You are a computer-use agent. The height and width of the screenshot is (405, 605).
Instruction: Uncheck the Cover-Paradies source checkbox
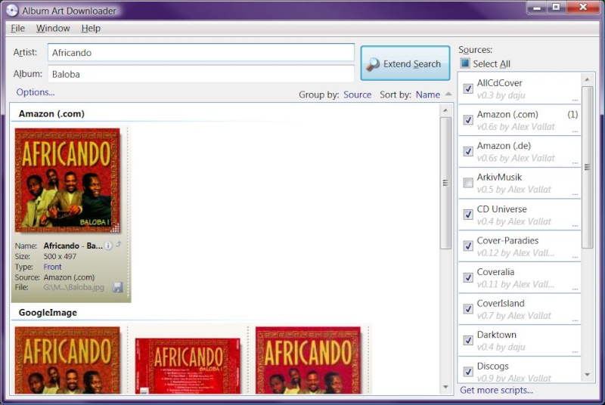click(468, 246)
